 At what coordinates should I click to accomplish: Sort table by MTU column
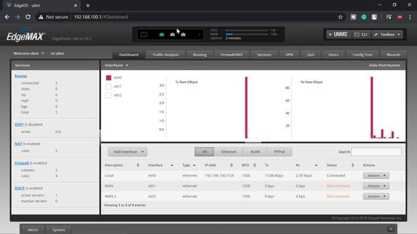click(255, 165)
